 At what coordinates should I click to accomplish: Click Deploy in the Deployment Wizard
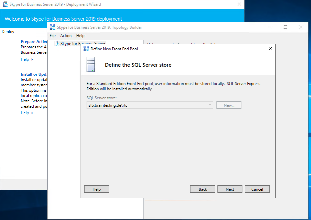coord(8,32)
